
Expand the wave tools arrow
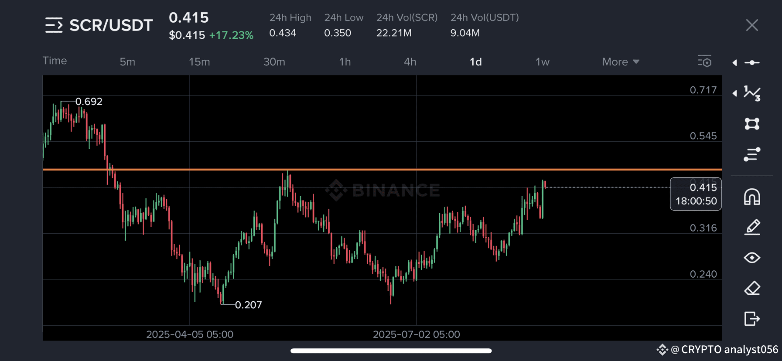pos(735,93)
